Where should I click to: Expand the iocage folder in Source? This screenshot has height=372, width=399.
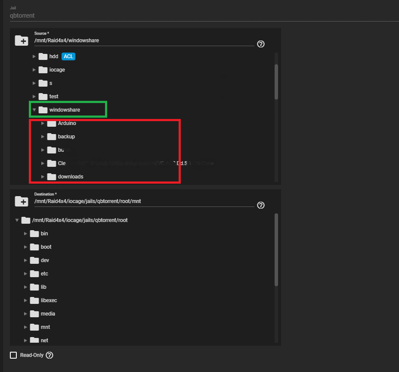(x=34, y=70)
